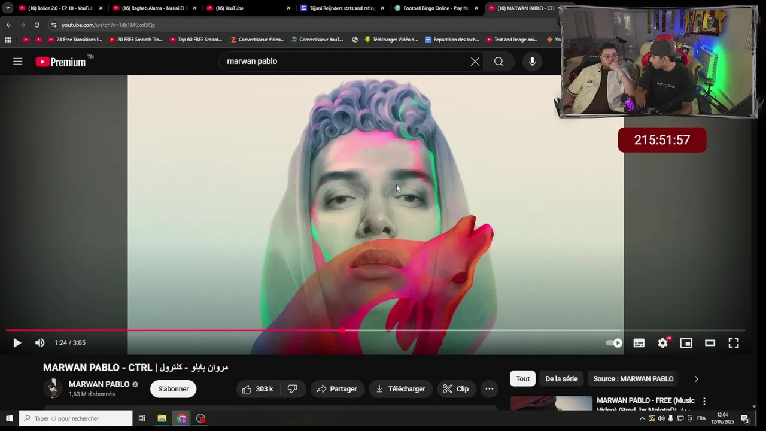
Task: Go back with the browser back arrow
Action: 8,25
